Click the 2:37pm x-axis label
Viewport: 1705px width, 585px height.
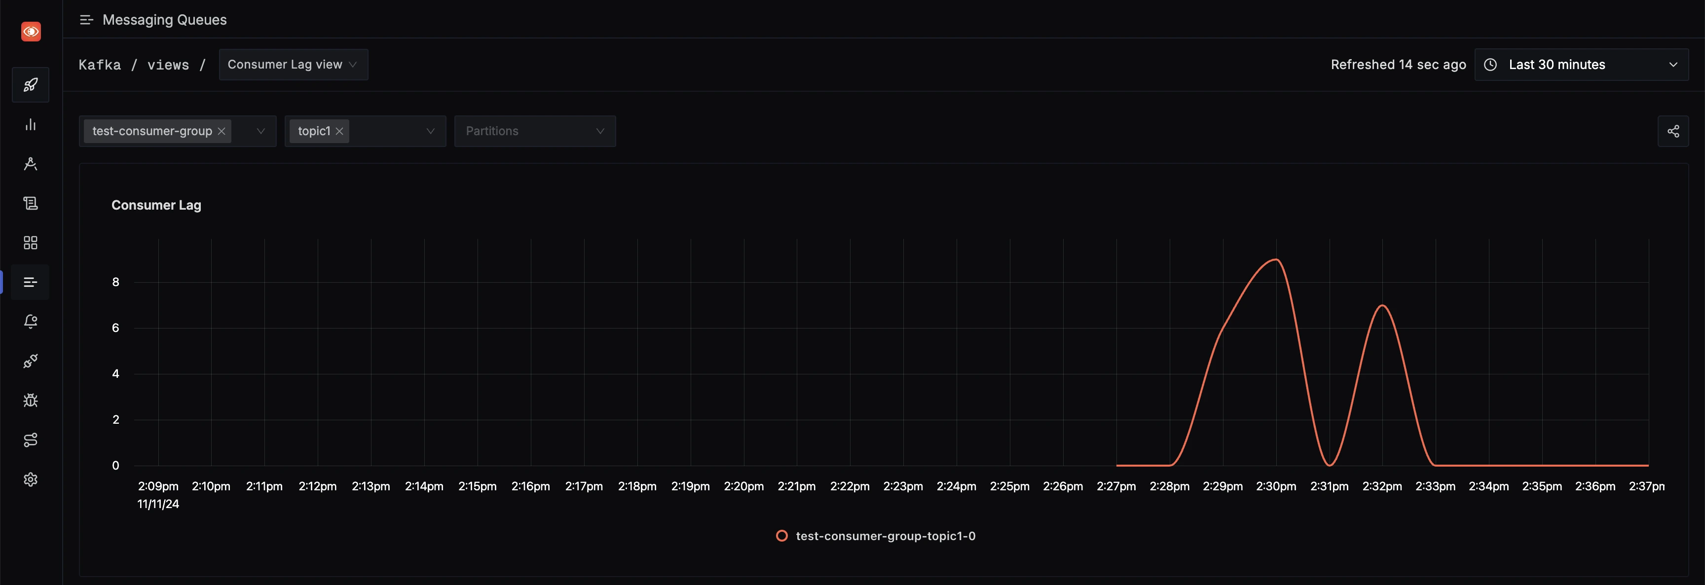pyautogui.click(x=1647, y=486)
